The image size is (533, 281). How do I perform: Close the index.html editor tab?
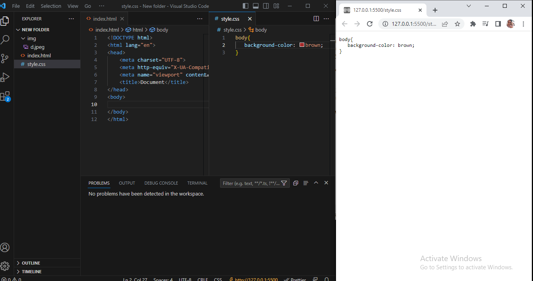(122, 19)
